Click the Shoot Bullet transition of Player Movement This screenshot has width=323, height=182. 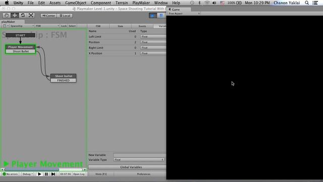pyautogui.click(x=21, y=52)
